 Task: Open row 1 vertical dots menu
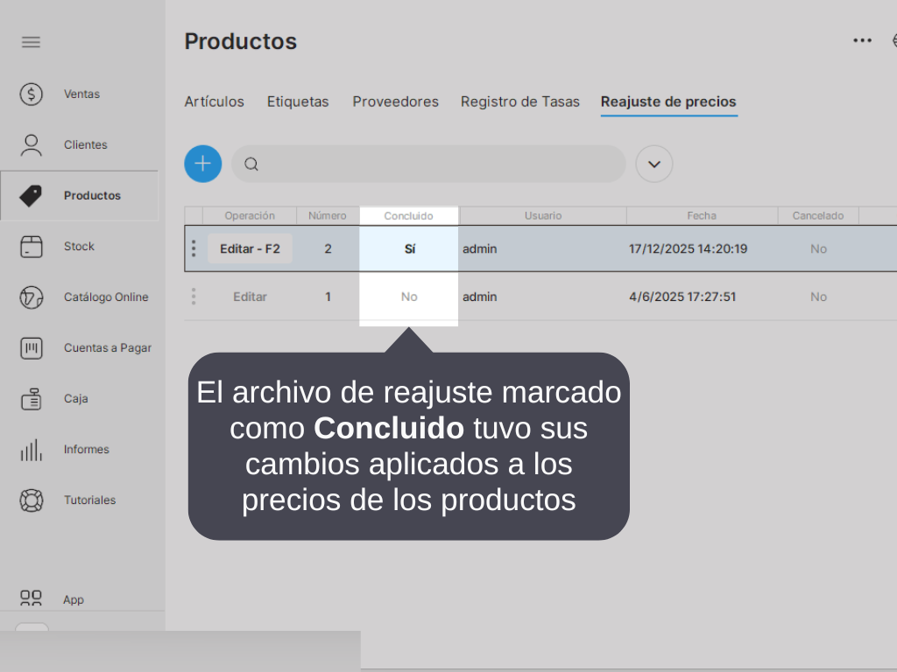coord(194,297)
